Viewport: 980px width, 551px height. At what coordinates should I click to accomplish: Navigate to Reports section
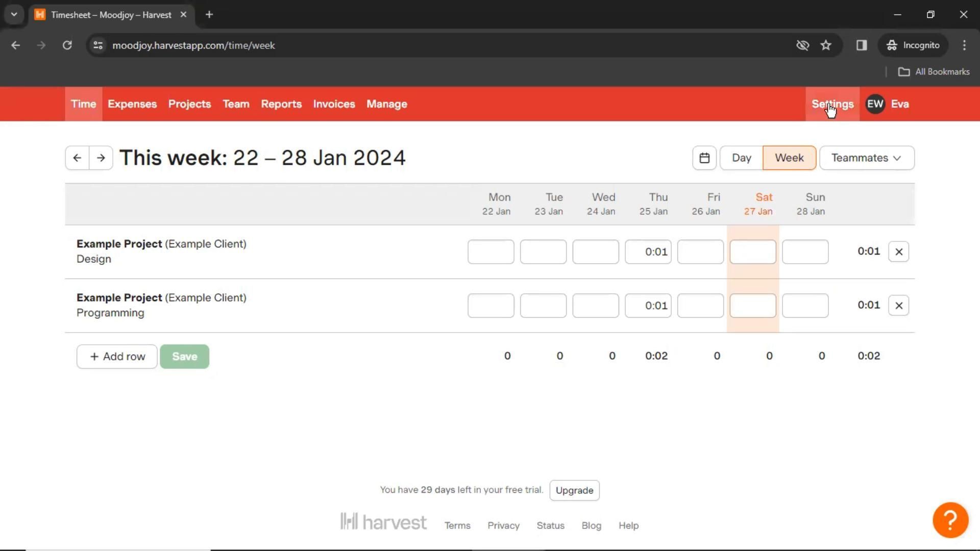[x=281, y=104]
